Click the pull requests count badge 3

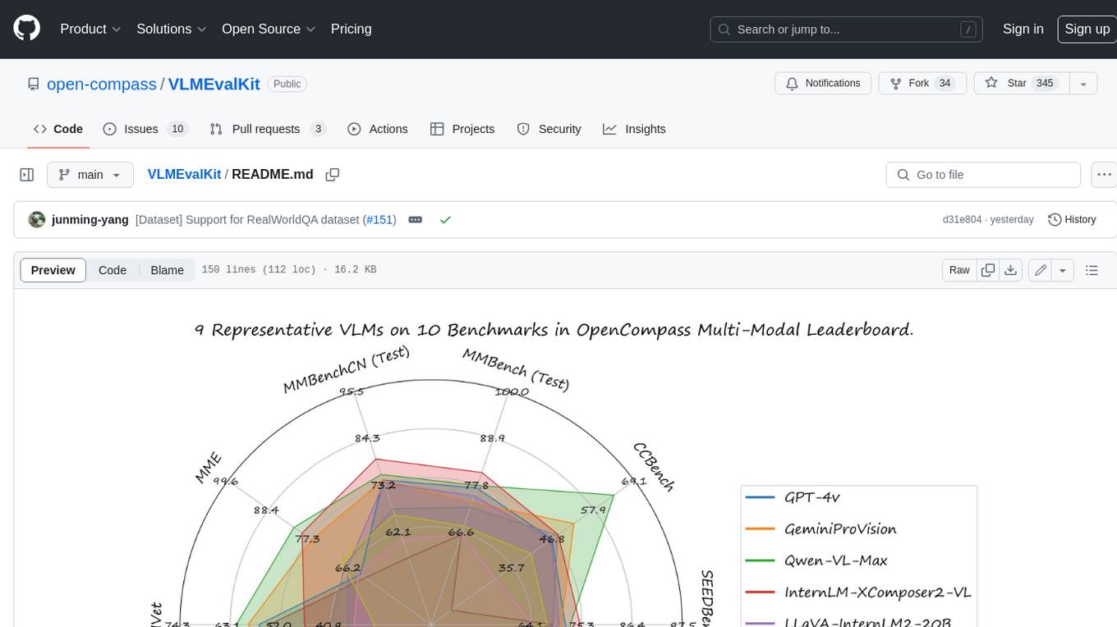pyautogui.click(x=318, y=129)
